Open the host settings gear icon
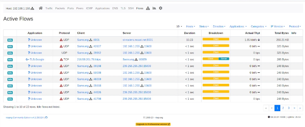Screen dimensions: 305x127 click(x=161, y=8)
